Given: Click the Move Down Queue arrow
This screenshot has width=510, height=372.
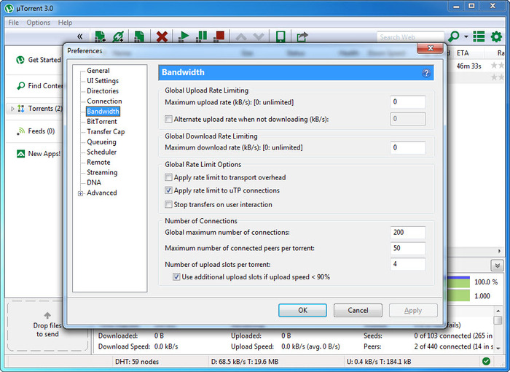Looking at the screenshot, I should tap(259, 36).
